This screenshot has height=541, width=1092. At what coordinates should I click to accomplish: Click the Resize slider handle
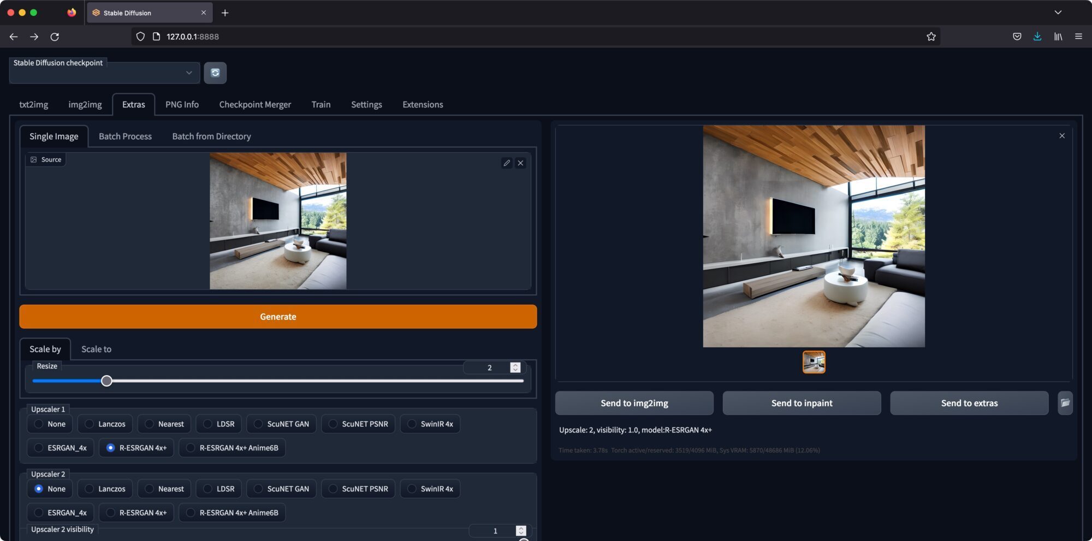tap(107, 381)
